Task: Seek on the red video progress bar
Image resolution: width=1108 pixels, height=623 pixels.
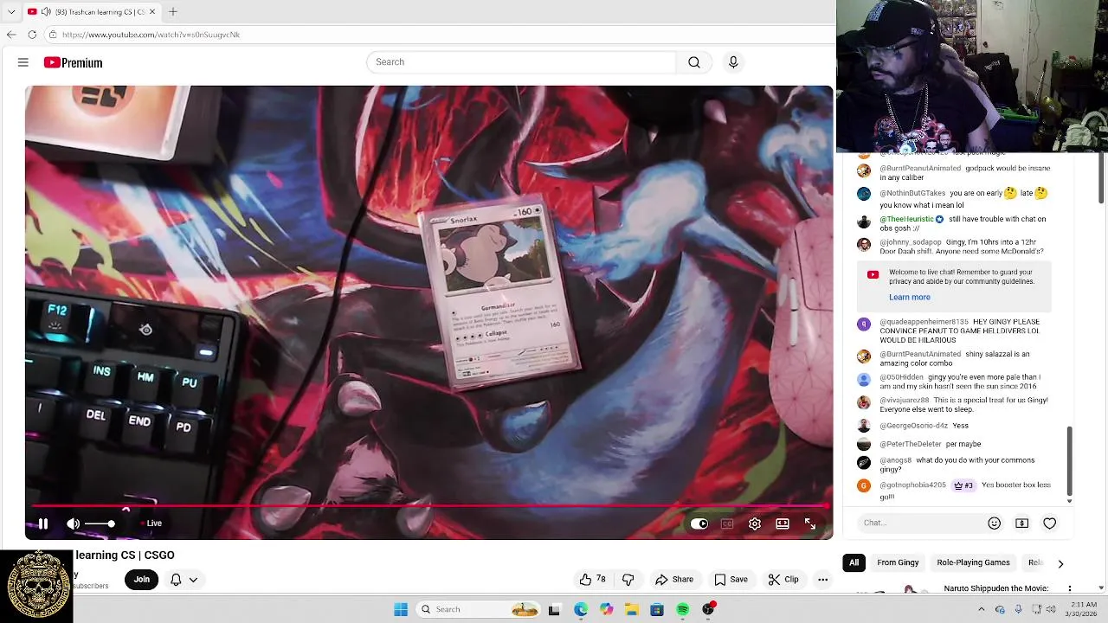Action: pyautogui.click(x=429, y=506)
